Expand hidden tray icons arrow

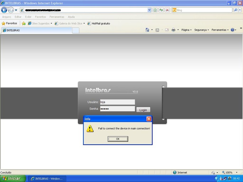coord(217,179)
